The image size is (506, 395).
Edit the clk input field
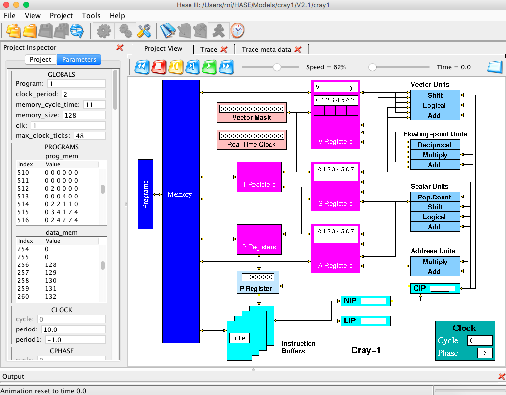point(68,125)
